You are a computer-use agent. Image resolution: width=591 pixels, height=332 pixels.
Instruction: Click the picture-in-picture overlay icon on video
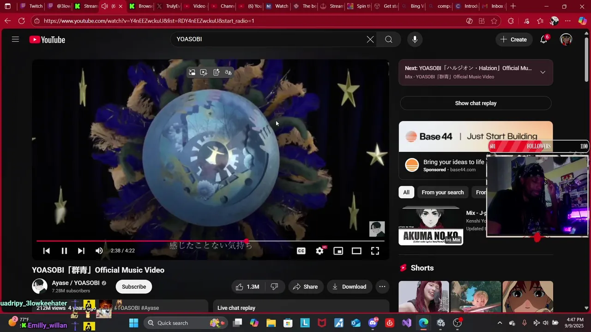coord(192,72)
